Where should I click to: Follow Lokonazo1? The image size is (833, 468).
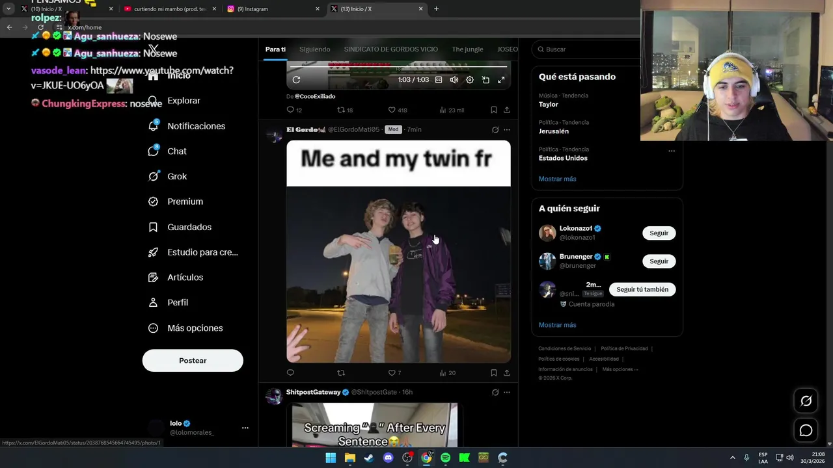pyautogui.click(x=659, y=233)
